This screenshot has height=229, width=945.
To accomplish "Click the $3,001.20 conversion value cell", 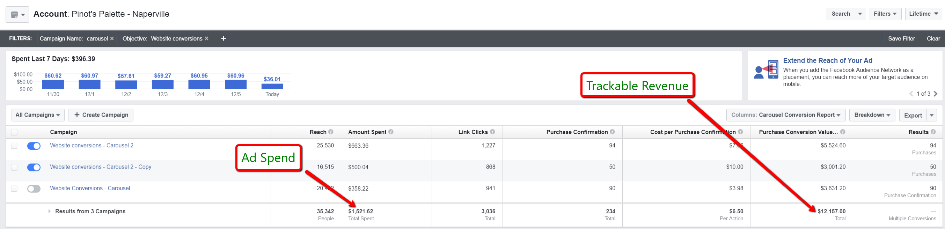I will point(833,167).
